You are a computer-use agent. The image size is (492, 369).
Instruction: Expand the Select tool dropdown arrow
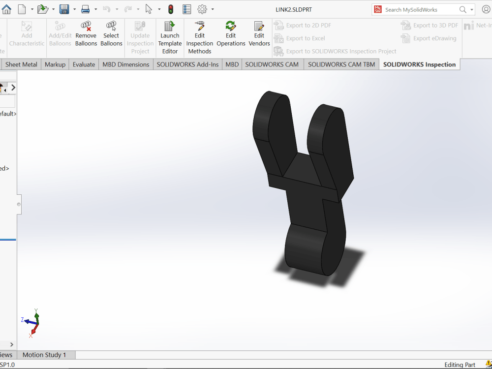coord(159,9)
